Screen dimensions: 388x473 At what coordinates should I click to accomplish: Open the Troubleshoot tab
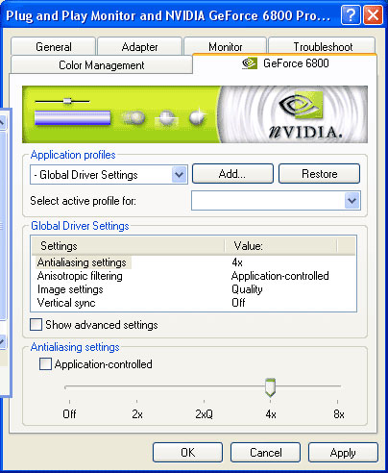323,47
